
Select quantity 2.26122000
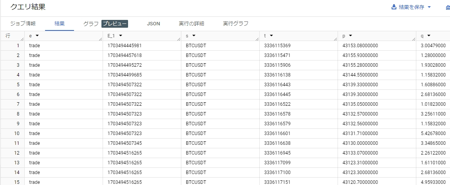click(433, 153)
